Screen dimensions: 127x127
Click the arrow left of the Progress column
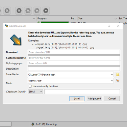click(x=34, y=19)
